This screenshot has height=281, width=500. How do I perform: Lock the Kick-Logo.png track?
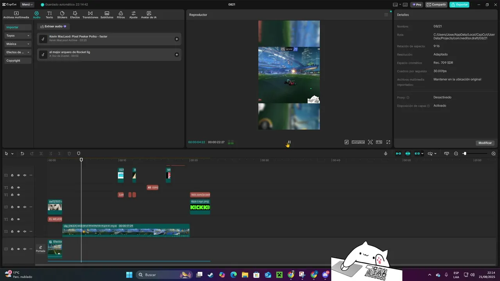point(12,207)
